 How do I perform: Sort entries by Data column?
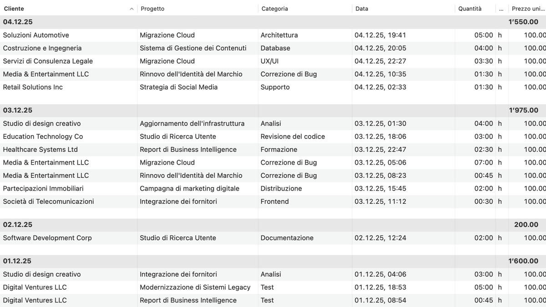[x=362, y=9]
